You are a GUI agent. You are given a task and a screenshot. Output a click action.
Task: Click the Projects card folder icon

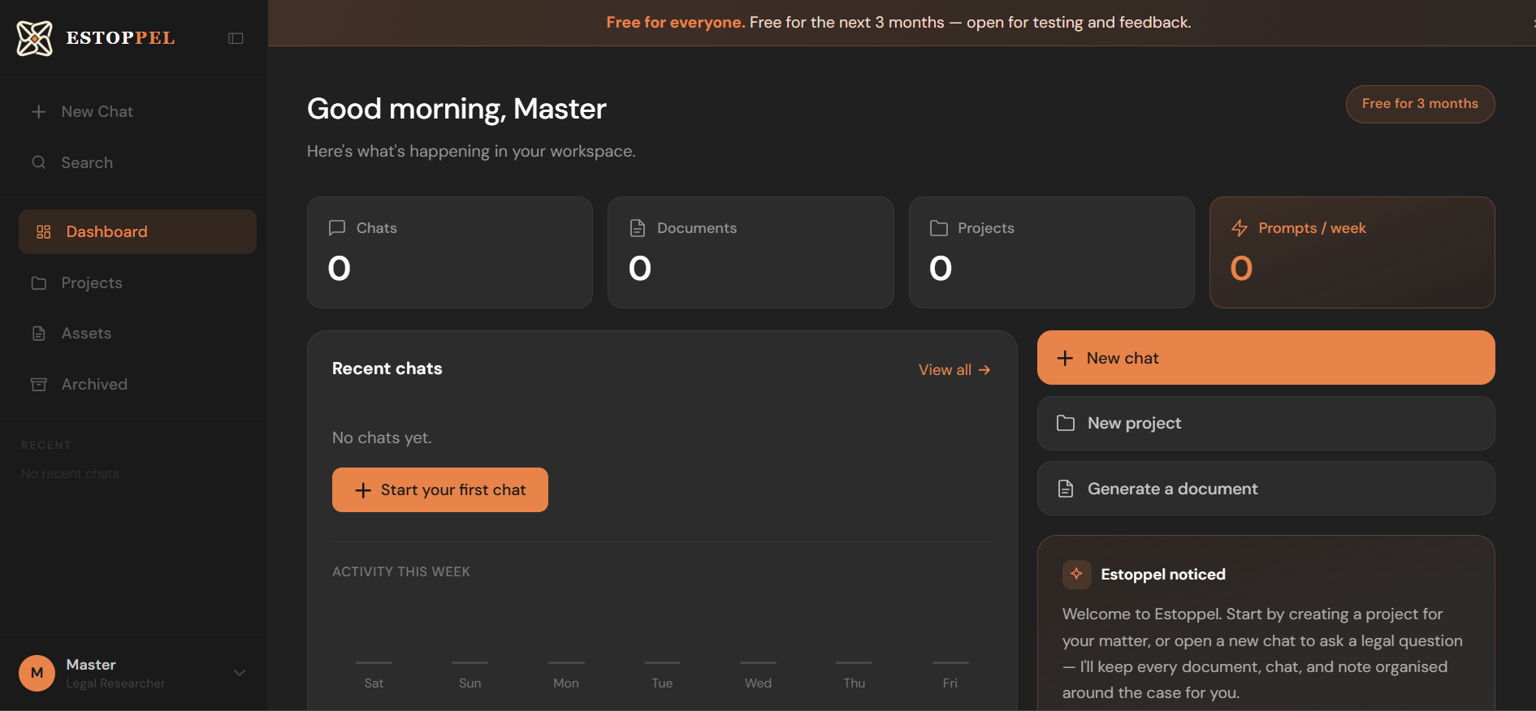pyautogui.click(x=938, y=228)
